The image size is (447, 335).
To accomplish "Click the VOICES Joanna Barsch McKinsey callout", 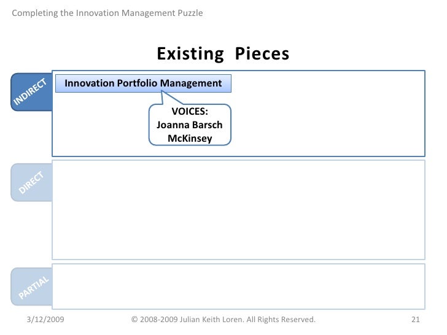I will pyautogui.click(x=190, y=125).
